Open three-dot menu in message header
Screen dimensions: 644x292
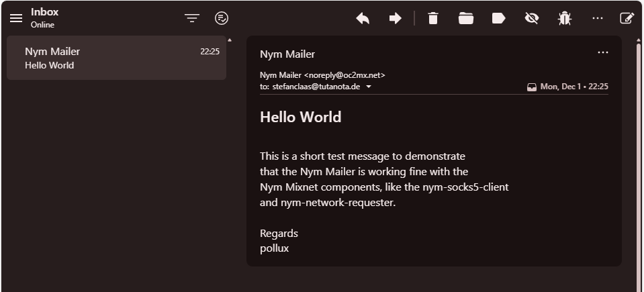coord(602,52)
